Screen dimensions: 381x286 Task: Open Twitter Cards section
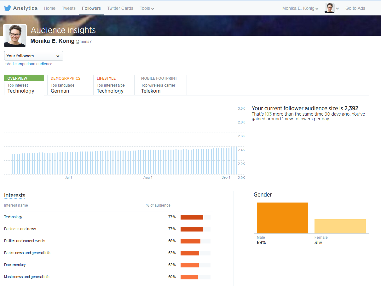tap(120, 8)
